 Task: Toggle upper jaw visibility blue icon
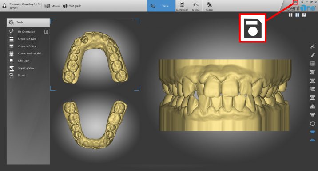[313, 132]
